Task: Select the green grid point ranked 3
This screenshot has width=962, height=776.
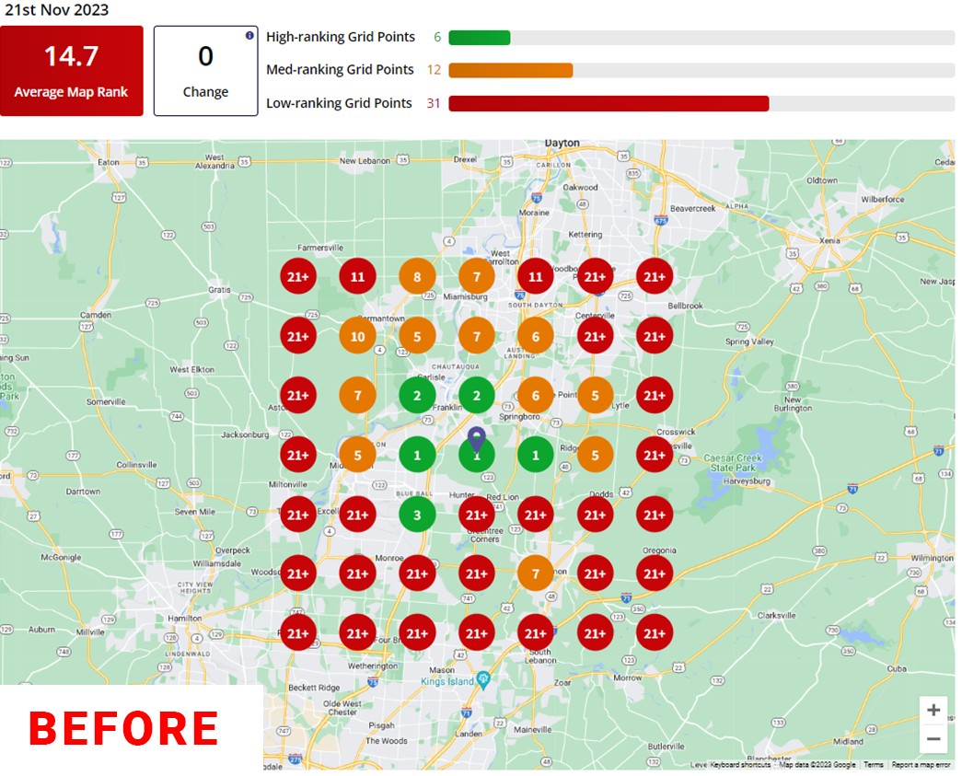Action: [x=417, y=515]
